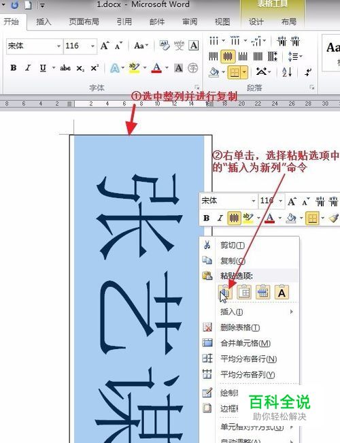Viewport: 340px width, 443px height.
Task: Open the 引用 ribbon tab
Action: pyautogui.click(x=124, y=22)
